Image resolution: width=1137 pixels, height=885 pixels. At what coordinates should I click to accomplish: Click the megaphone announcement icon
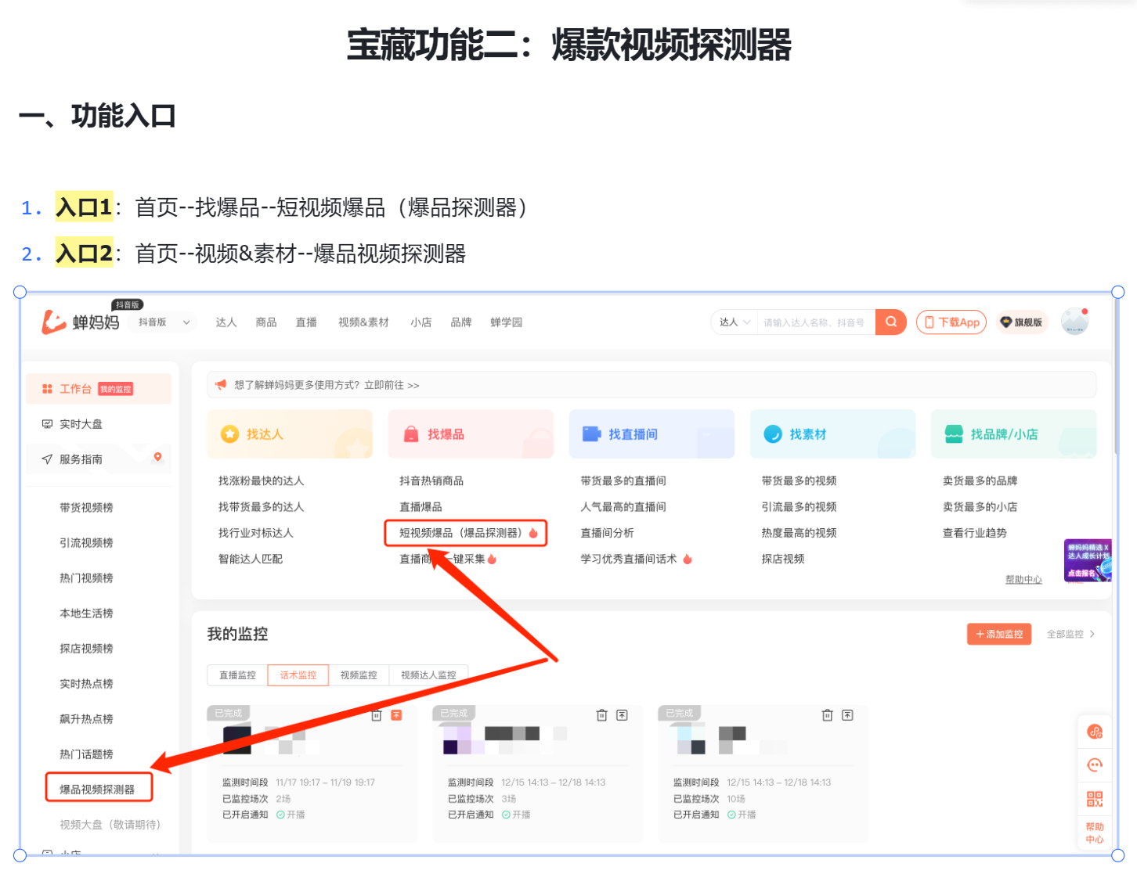pos(221,384)
